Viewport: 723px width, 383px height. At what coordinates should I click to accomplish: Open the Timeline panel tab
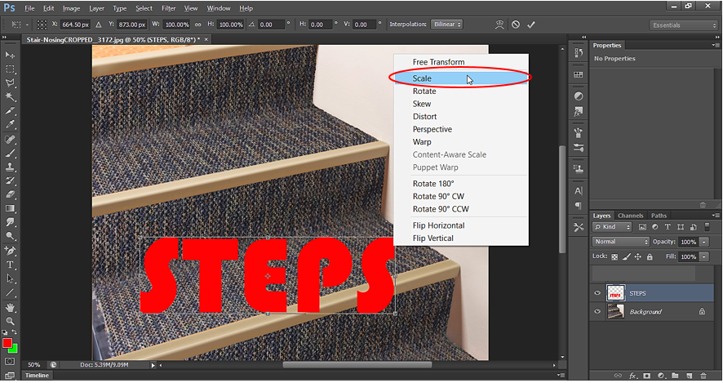tap(37, 375)
